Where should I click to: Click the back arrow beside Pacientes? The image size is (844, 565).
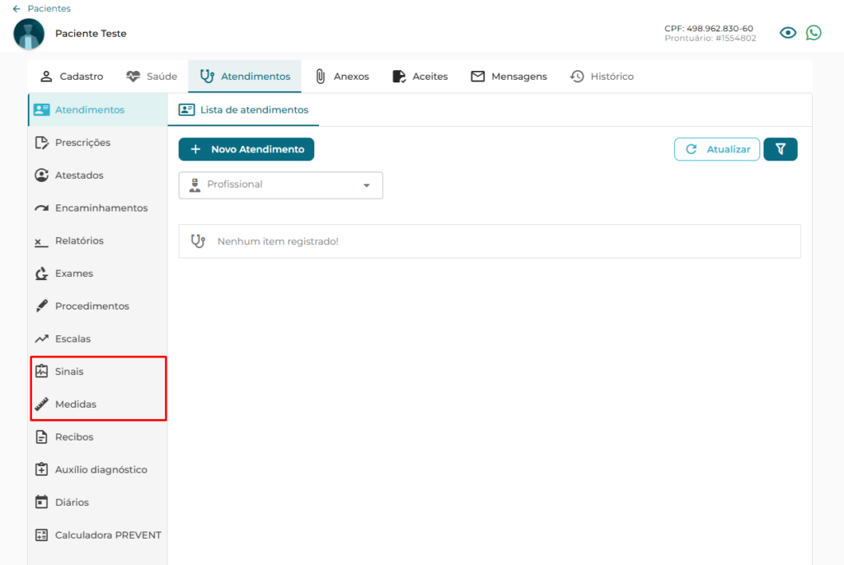[x=16, y=8]
